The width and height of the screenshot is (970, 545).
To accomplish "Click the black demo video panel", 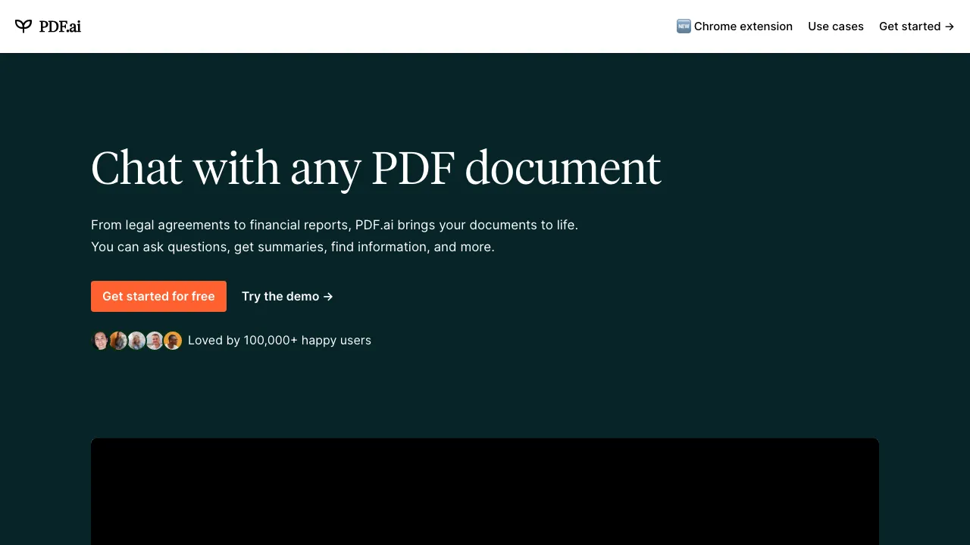I will (485, 491).
